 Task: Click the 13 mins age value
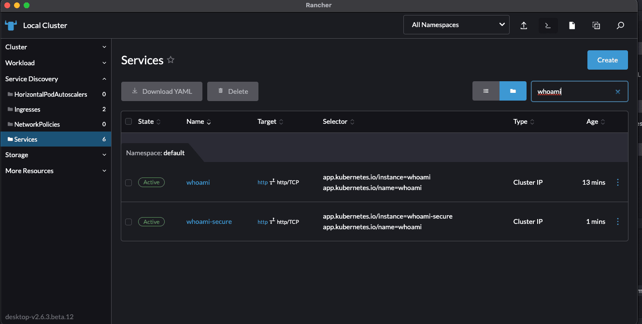tap(594, 182)
